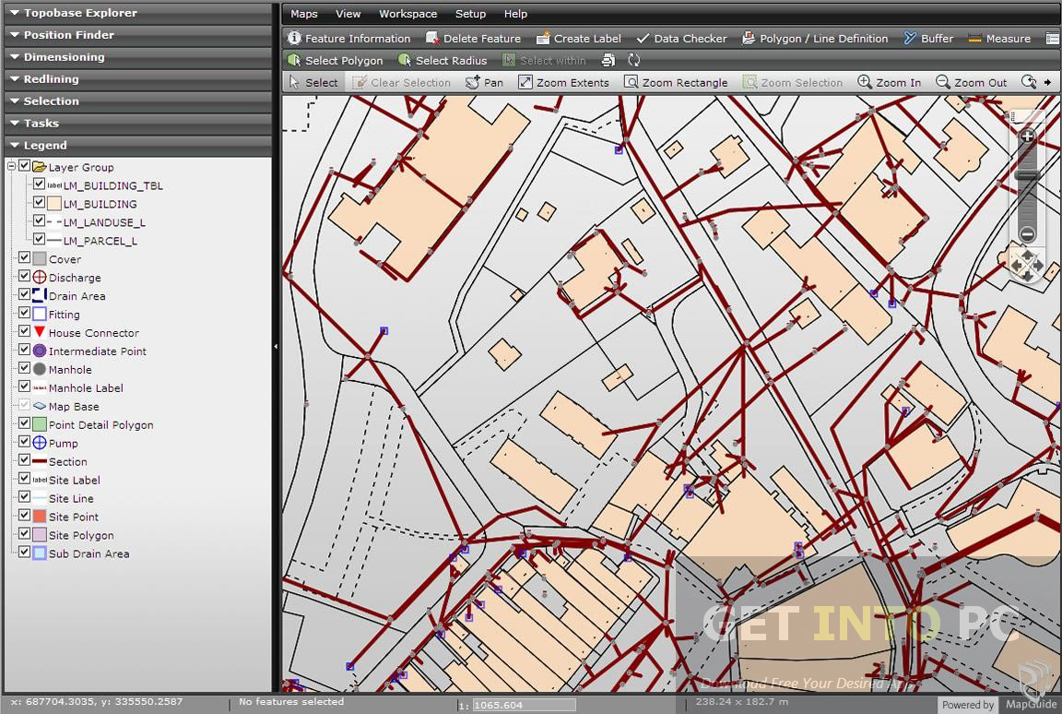Collapse the Layer Group tree node
The width and height of the screenshot is (1062, 714).
coord(13,167)
